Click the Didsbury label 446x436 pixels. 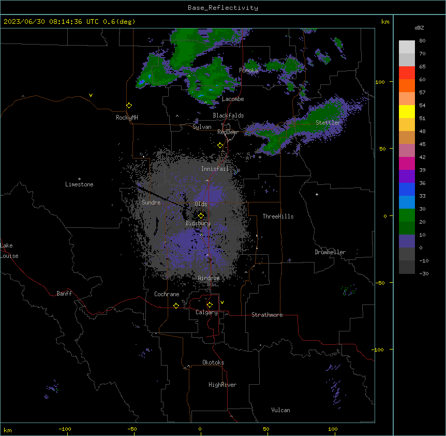(198, 223)
